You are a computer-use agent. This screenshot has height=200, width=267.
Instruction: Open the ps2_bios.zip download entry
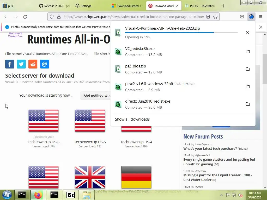pos(177,69)
